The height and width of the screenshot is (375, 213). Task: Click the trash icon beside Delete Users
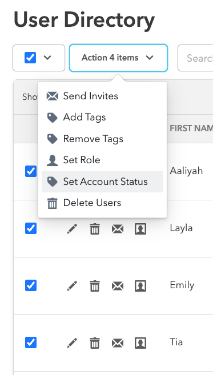point(52,203)
